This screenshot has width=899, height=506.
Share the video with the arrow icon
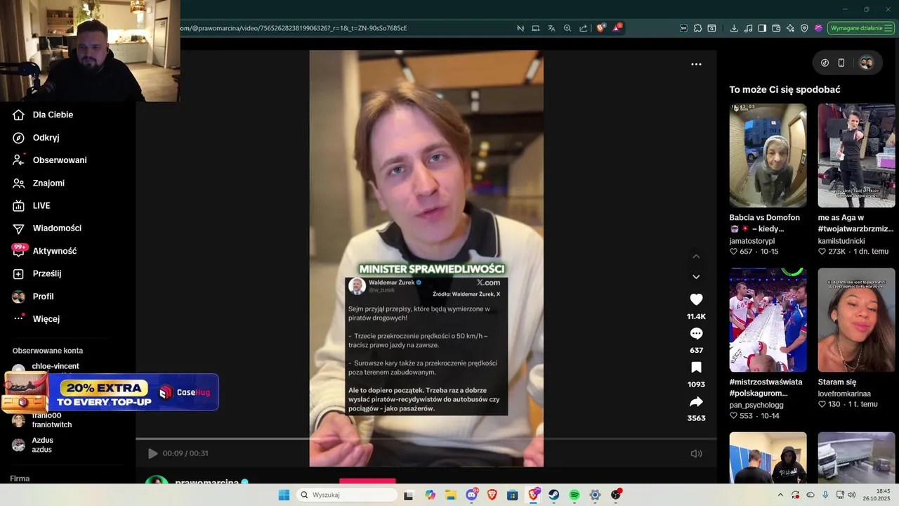click(x=696, y=402)
